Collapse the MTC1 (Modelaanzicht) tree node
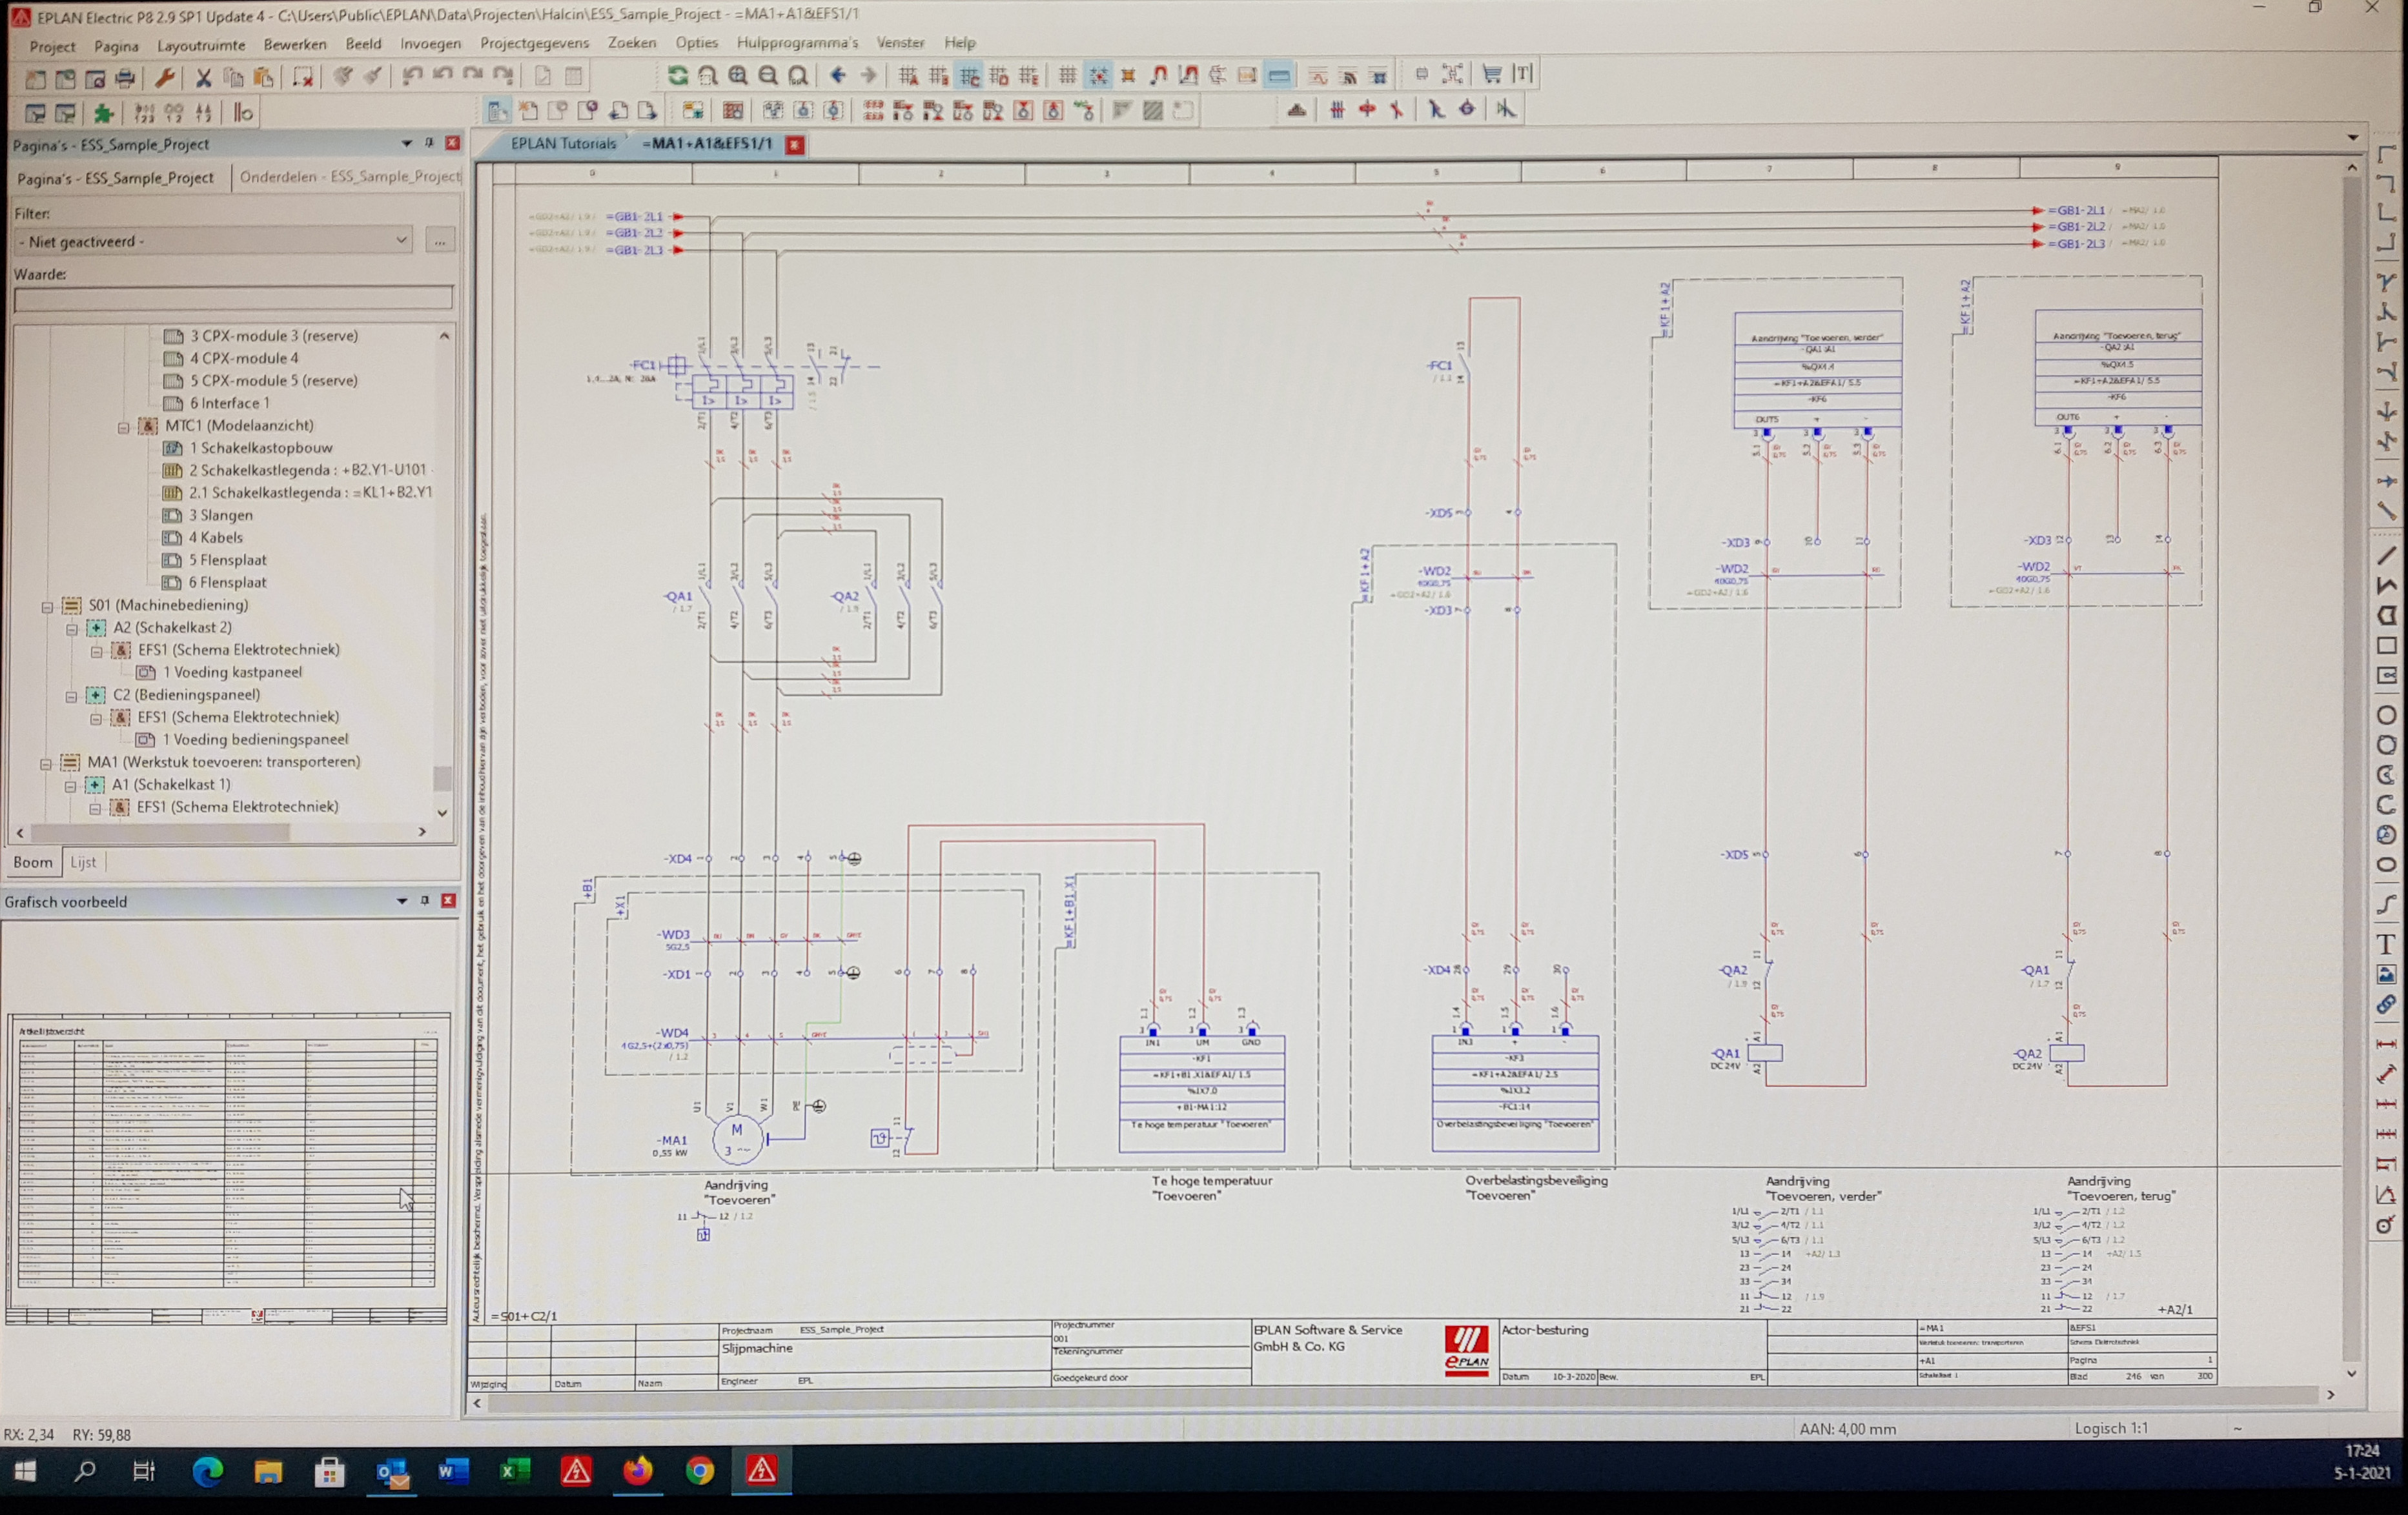This screenshot has height=1515, width=2408. 124,426
